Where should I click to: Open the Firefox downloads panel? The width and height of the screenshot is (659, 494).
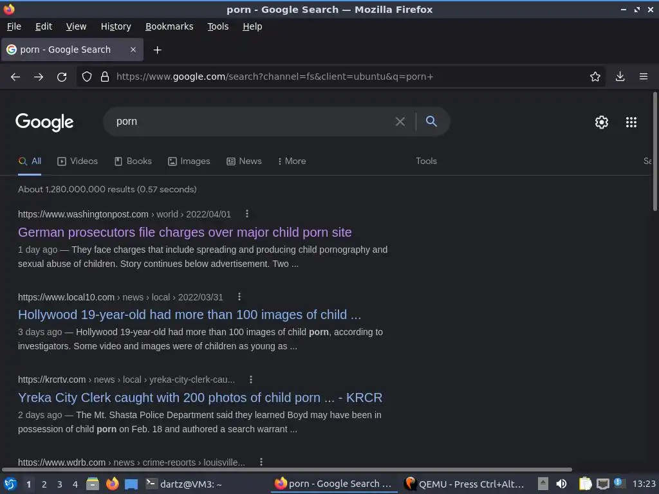620,77
